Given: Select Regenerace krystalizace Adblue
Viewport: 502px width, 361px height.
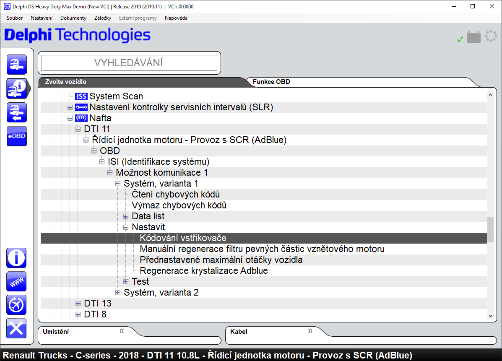Looking at the screenshot, I should (204, 270).
